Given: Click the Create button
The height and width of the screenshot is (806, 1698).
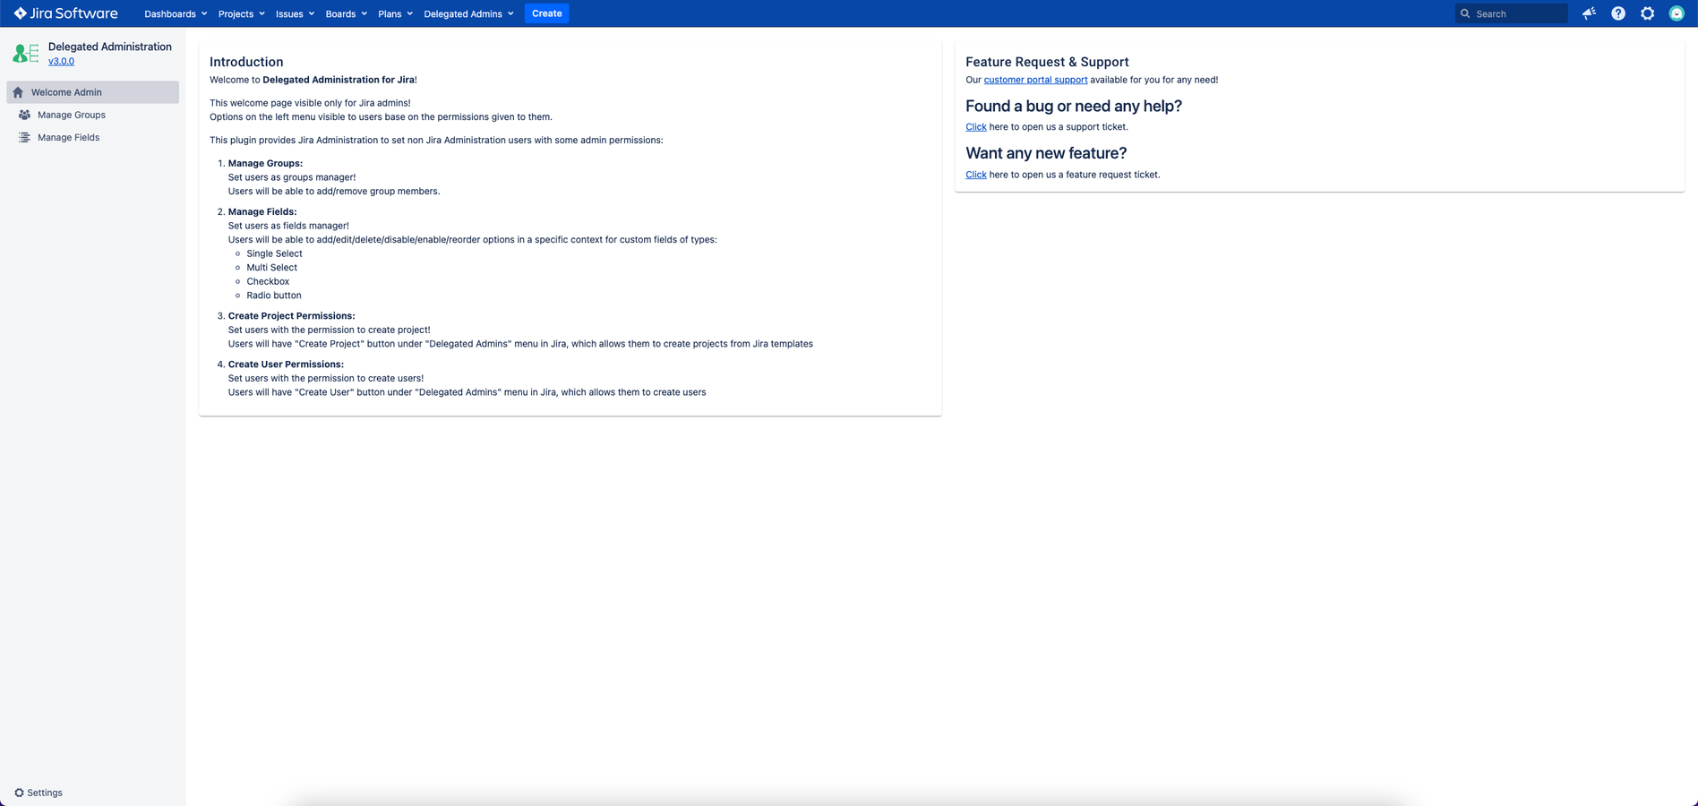Looking at the screenshot, I should click(x=546, y=13).
